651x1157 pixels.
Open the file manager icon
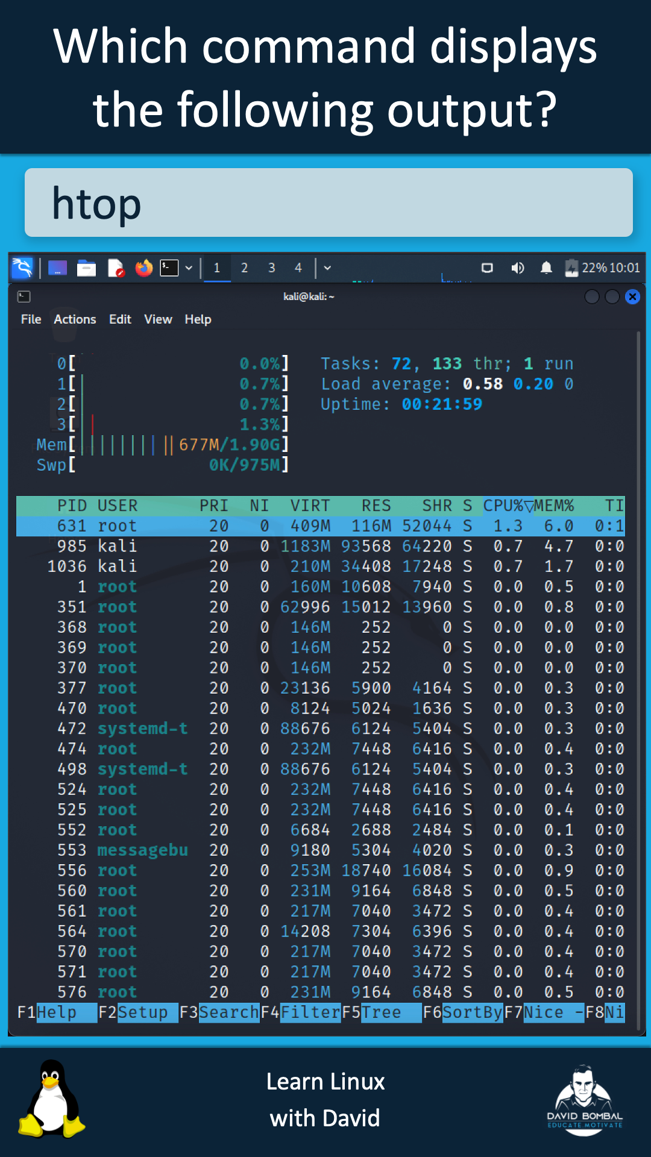(86, 268)
